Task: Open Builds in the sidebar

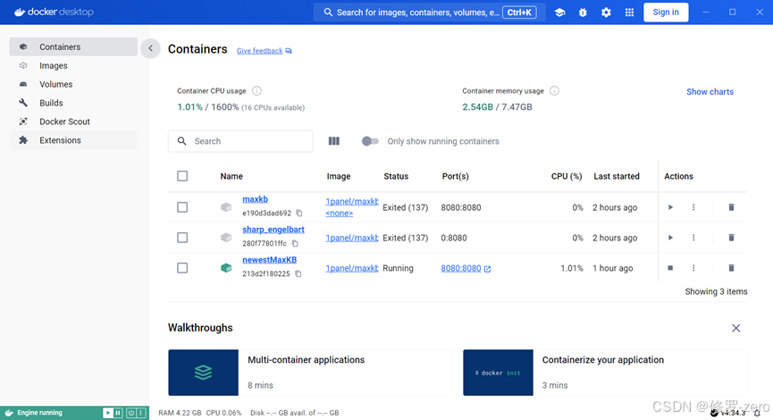Action: (x=73, y=103)
